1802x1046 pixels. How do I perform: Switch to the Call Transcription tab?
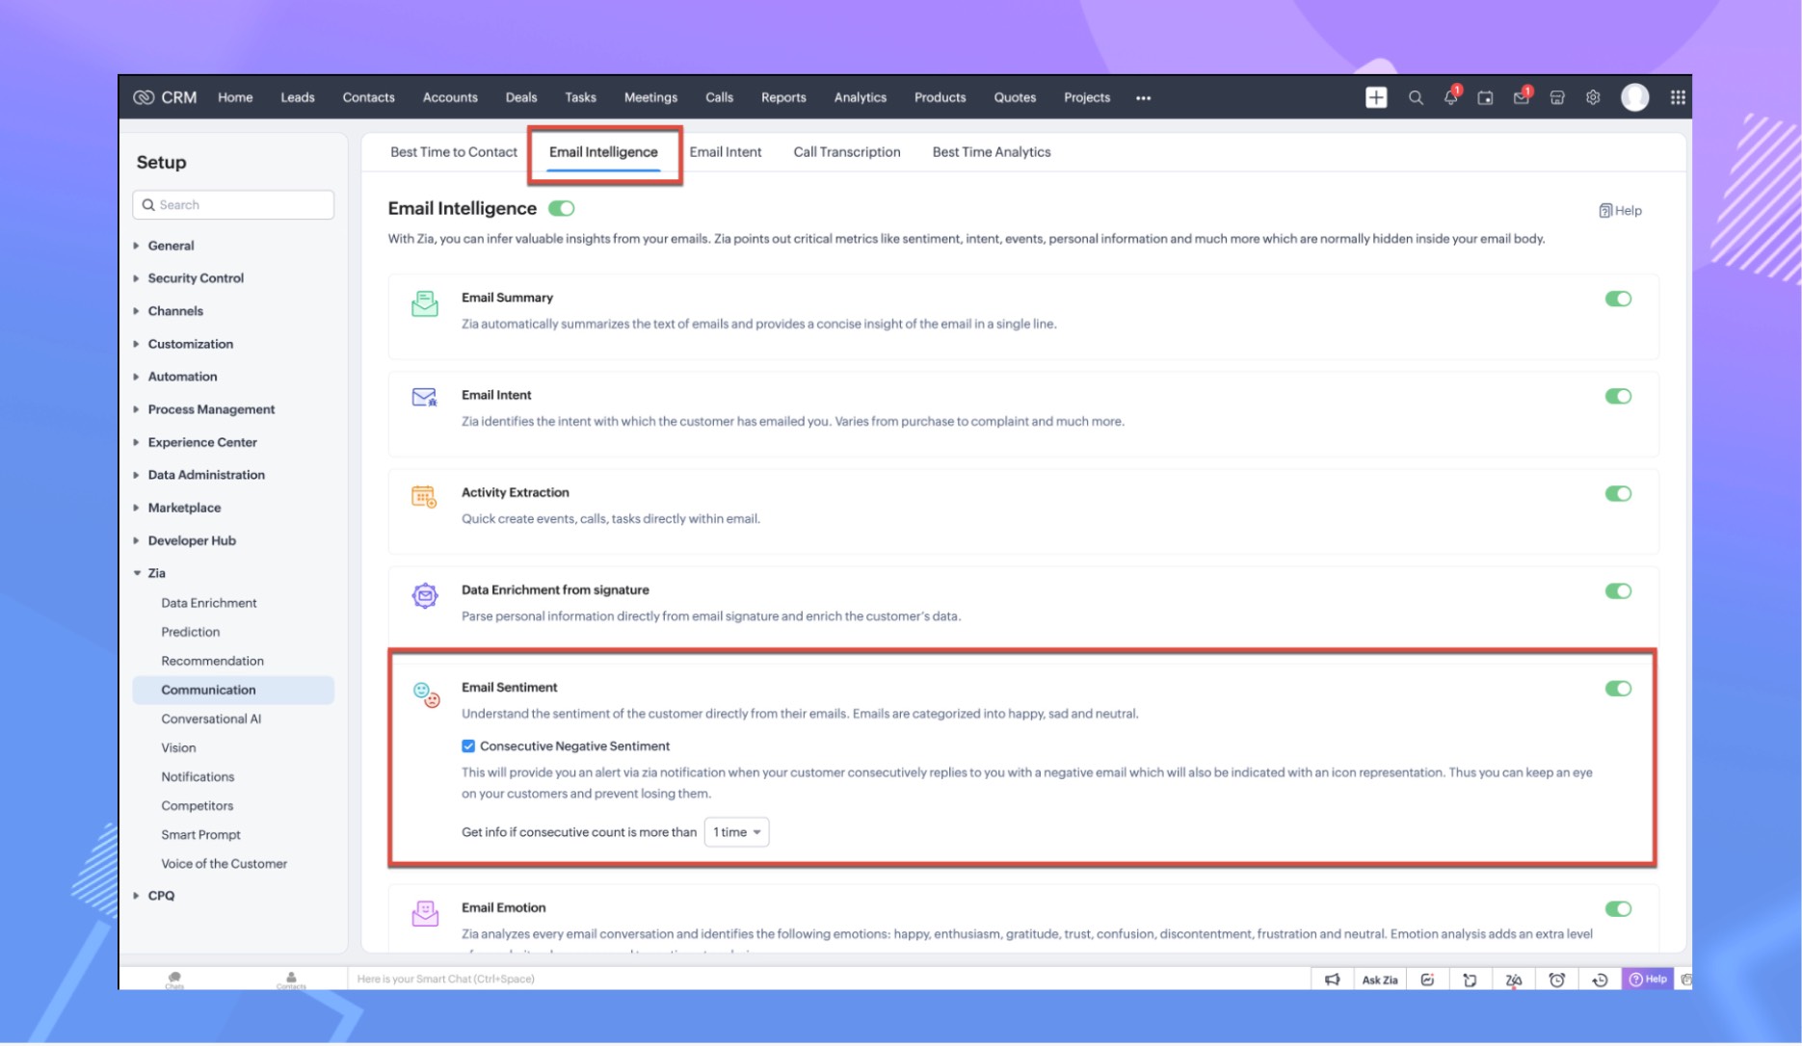click(846, 152)
